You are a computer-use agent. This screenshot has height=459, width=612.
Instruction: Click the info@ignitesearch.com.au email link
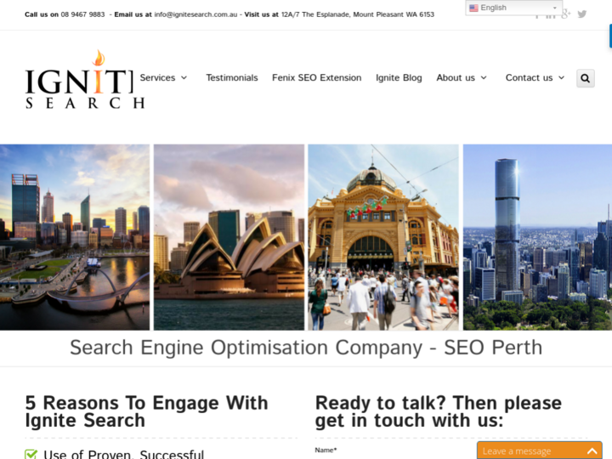pyautogui.click(x=195, y=14)
